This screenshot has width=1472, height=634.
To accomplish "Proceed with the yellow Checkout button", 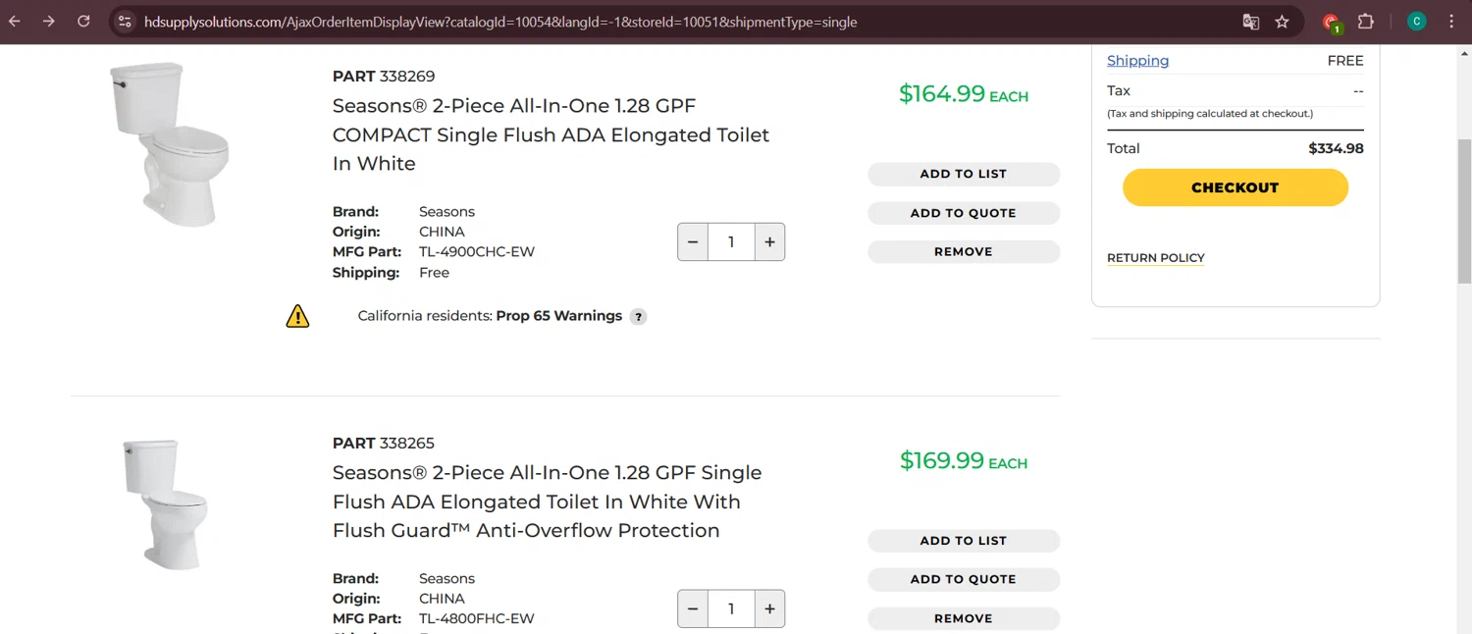I will (1235, 187).
